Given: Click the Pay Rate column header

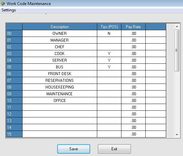Looking at the screenshot, I should [134, 27].
